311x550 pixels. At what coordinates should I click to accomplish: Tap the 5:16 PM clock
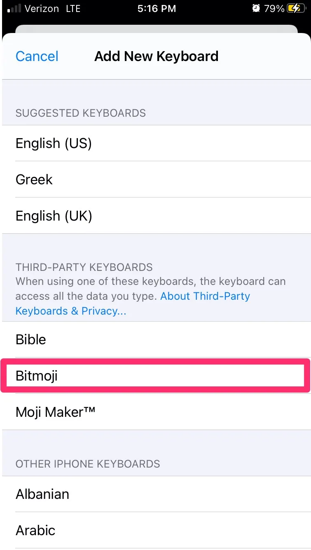(x=157, y=9)
